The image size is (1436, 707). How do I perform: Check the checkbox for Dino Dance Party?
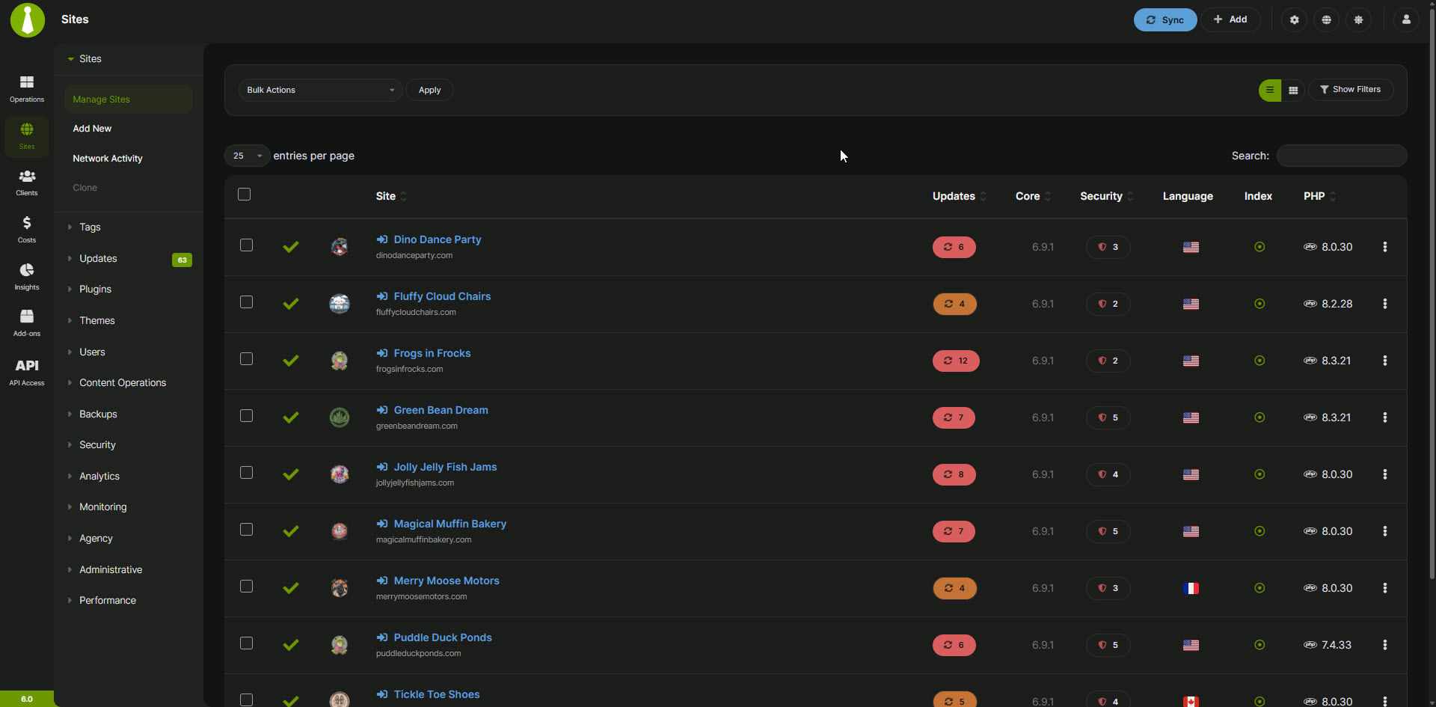[246, 245]
